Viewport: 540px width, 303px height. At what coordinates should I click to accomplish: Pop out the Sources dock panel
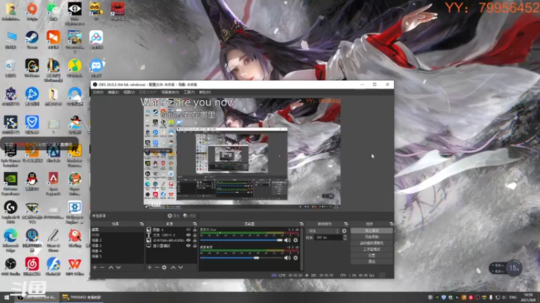(x=195, y=224)
